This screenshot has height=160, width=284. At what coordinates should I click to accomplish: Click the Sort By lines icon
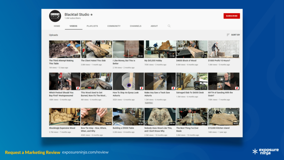click(x=228, y=35)
